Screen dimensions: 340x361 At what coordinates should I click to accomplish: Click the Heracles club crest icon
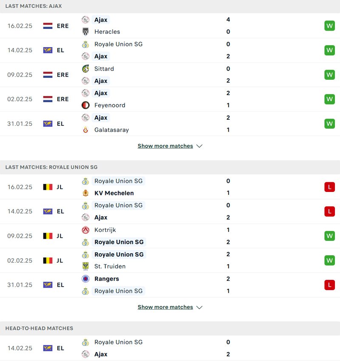pyautogui.click(x=85, y=32)
